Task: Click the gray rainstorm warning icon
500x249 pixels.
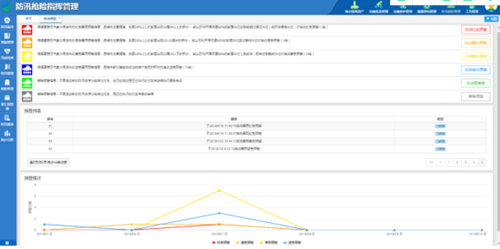Action: (27, 97)
